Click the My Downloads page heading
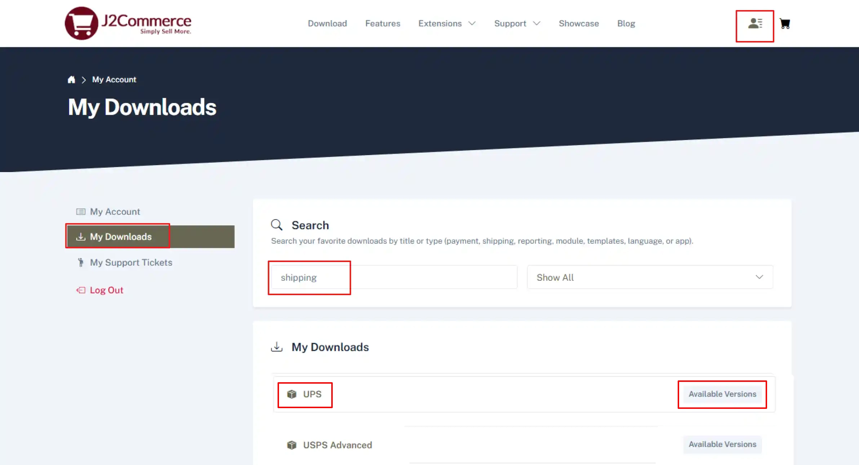Viewport: 859px width, 465px height. 142,107
